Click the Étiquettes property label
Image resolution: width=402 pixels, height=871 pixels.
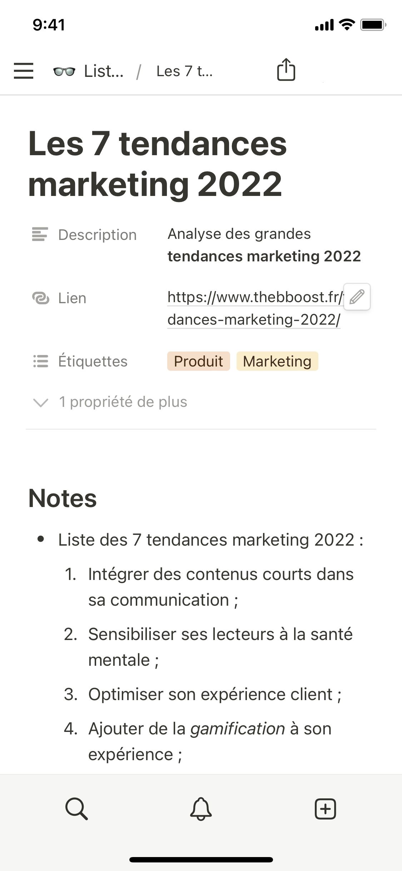click(x=93, y=361)
